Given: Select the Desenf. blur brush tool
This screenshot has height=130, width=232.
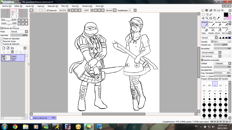Looking at the screenshot, I should tap(225, 24).
